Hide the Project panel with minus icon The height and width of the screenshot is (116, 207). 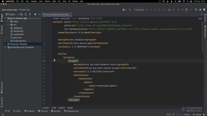(x=39, y=14)
